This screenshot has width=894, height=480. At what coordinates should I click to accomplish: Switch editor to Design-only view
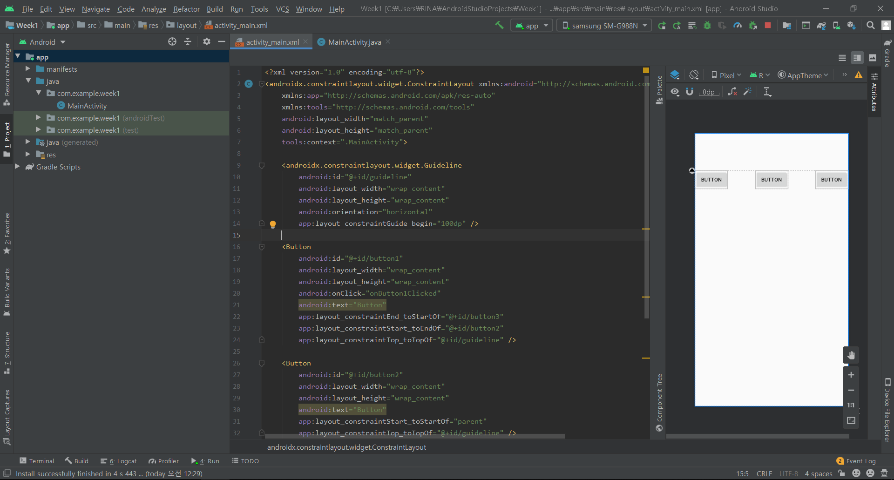coord(873,58)
